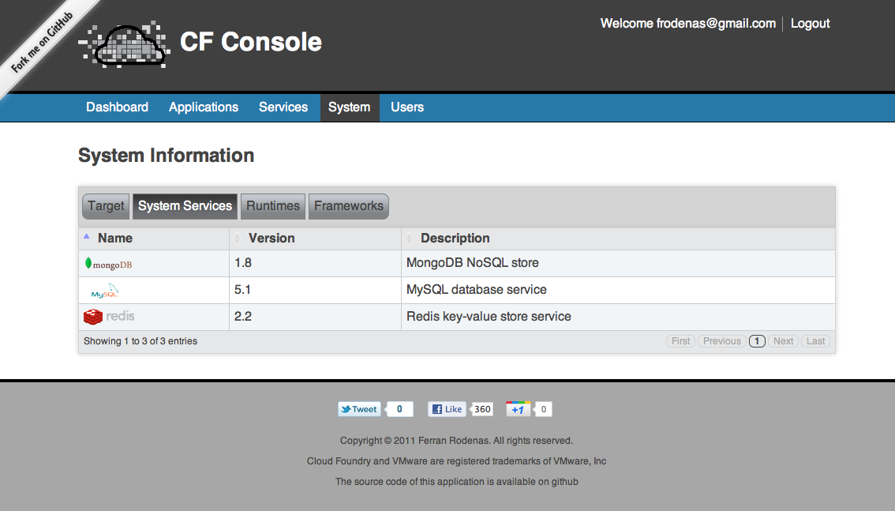Image resolution: width=895 pixels, height=511 pixels.
Task: Click the Google +1 button
Action: coord(518,409)
